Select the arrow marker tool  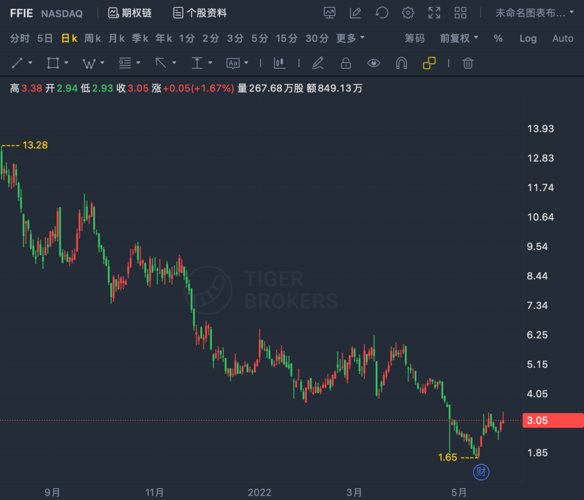[161, 63]
